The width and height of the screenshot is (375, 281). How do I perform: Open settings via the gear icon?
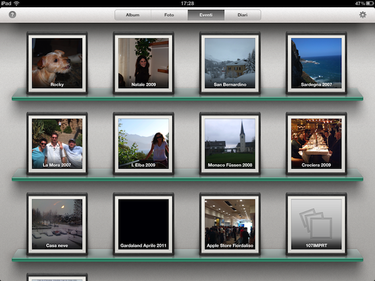(x=362, y=15)
